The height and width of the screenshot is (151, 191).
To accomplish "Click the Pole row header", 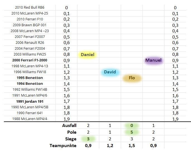I will tap(72, 132).
